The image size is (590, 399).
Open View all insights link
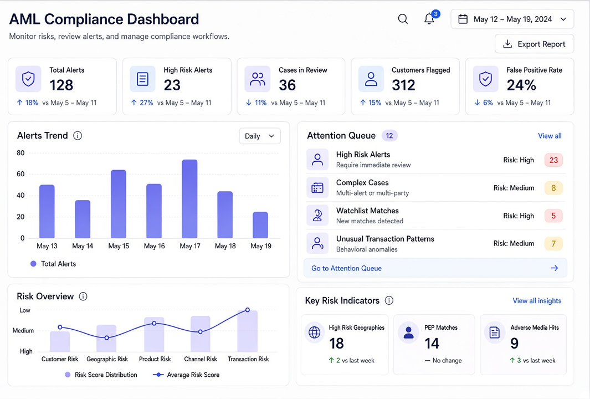[537, 301]
